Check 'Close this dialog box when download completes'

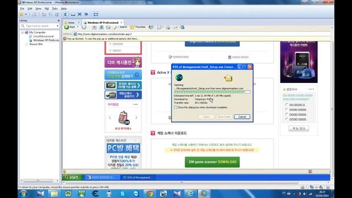175,107
